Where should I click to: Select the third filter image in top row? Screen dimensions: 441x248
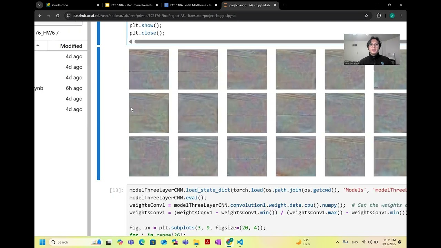[247, 70]
